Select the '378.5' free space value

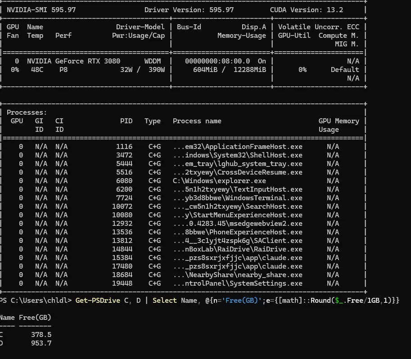(x=41, y=335)
